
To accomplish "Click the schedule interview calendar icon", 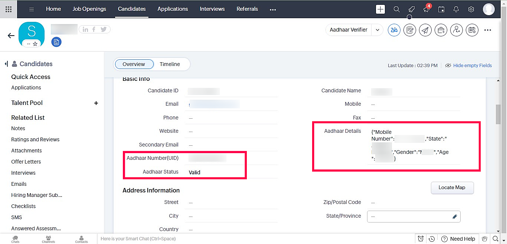I will (472, 30).
